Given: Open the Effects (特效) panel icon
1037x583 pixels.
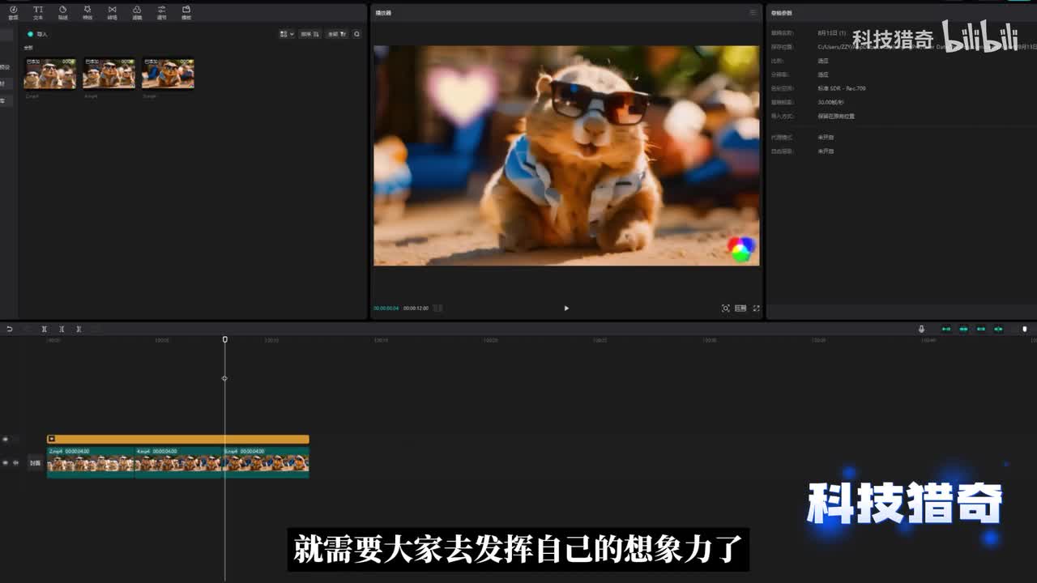Looking at the screenshot, I should [87, 11].
